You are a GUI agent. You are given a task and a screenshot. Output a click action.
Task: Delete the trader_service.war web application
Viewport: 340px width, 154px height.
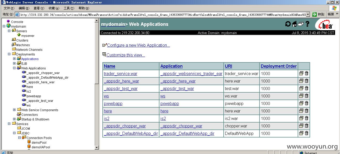click(306, 74)
